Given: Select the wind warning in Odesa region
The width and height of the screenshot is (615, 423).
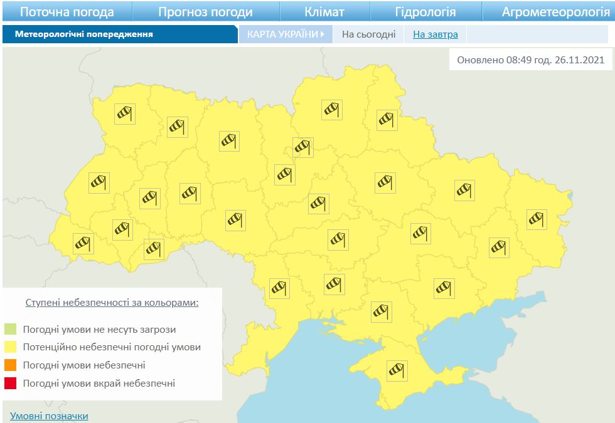Looking at the screenshot, I should coord(279,288).
